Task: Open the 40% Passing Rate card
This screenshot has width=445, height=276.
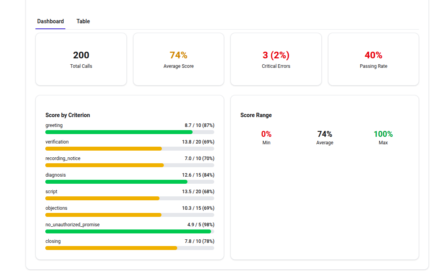Action: [373, 59]
